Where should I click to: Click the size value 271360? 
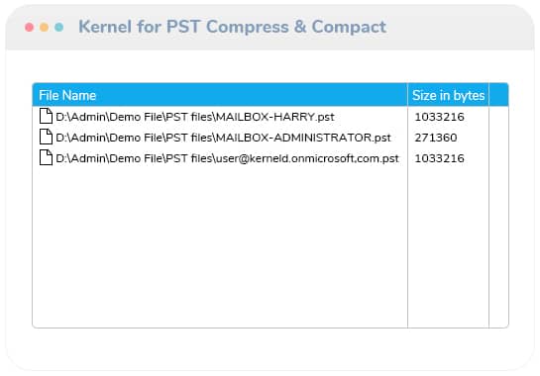pos(436,138)
